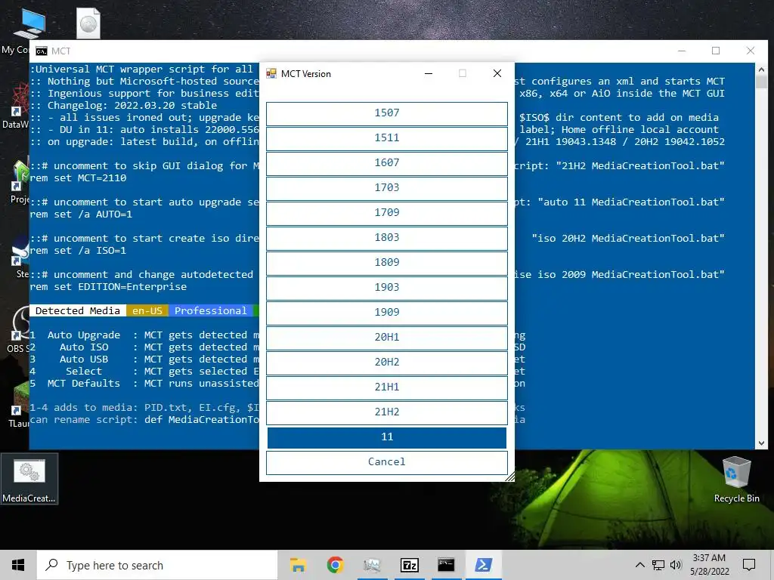Click the 'rem set /a ISO=1' line

[78, 251]
